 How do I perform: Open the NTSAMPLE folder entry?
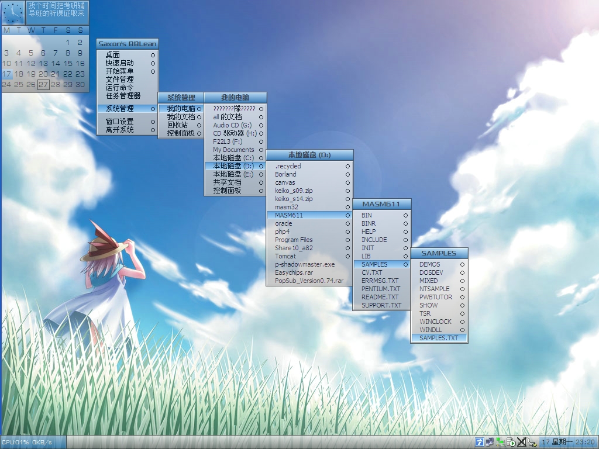(439, 289)
